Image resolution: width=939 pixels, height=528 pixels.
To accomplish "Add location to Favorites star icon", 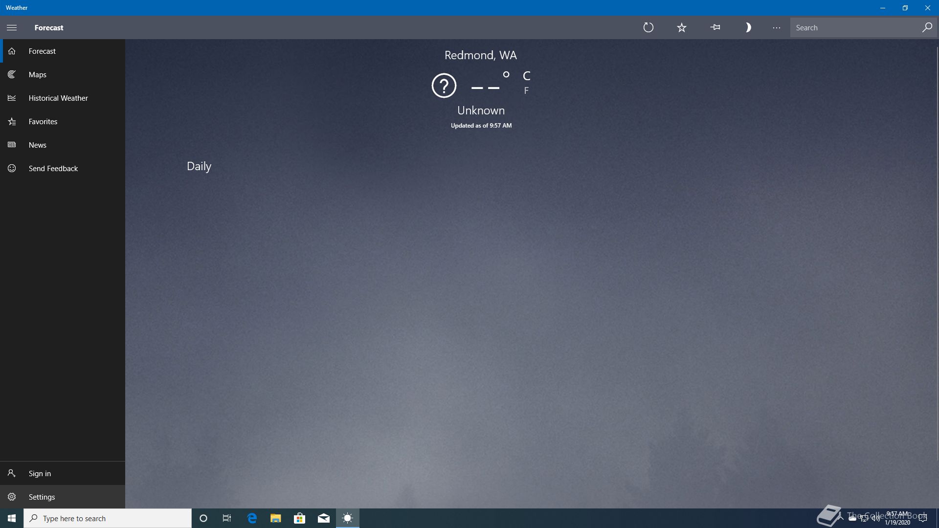I will [x=682, y=28].
